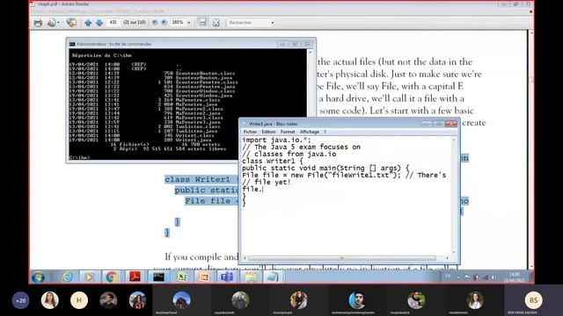Open the Edition menu in Bloc-notes
Screen dimensions: 563x316
pyautogui.click(x=268, y=132)
